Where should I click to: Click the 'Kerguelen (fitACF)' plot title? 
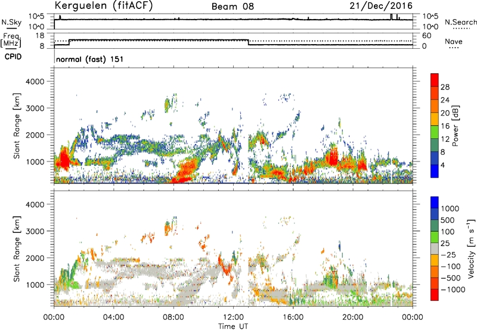pyautogui.click(x=103, y=5)
